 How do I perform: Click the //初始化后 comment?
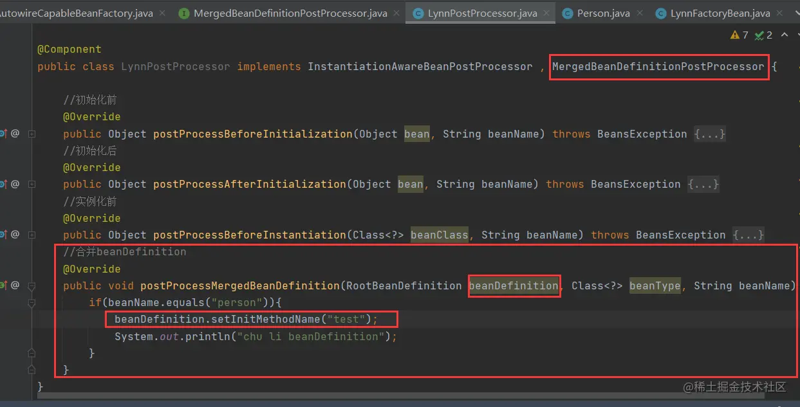tap(90, 150)
